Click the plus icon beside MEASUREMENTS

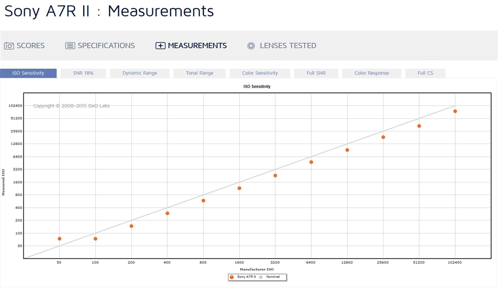(x=160, y=46)
